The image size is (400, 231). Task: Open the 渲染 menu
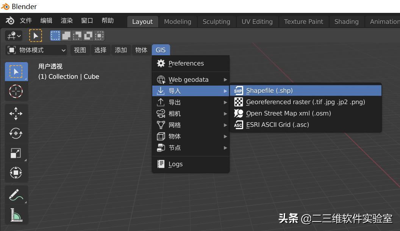pos(66,20)
